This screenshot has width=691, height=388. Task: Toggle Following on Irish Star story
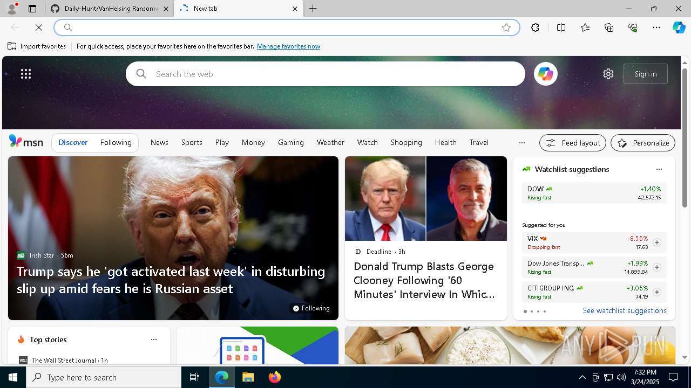pos(311,308)
